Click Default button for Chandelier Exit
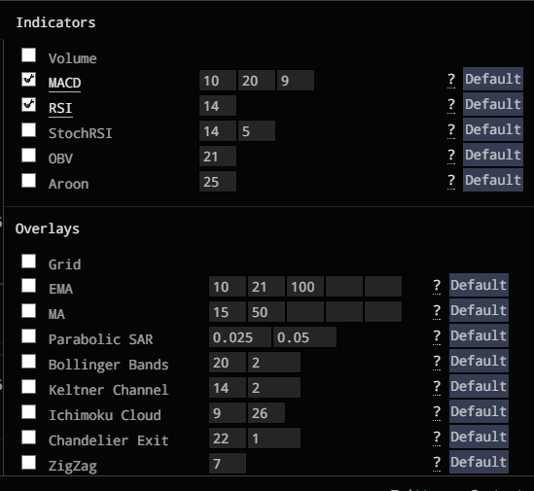The width and height of the screenshot is (534, 491). (479, 437)
